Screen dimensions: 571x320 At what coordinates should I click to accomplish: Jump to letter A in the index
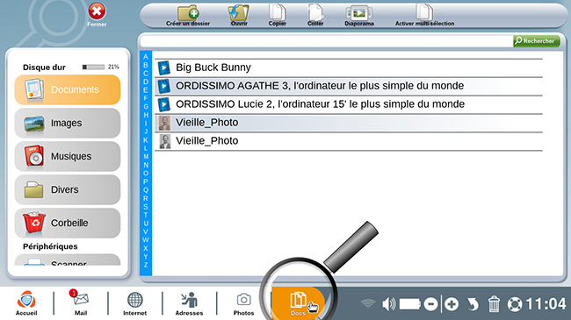(x=146, y=57)
